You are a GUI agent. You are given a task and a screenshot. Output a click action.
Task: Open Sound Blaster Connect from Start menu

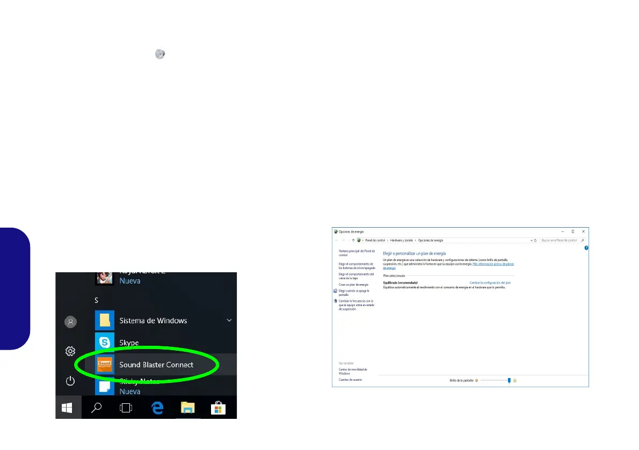tap(156, 365)
